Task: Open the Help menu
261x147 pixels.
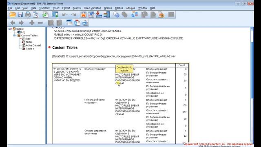Action: [153, 8]
